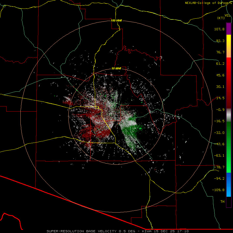Click the -63.1 velocity scale value

(x=219, y=156)
